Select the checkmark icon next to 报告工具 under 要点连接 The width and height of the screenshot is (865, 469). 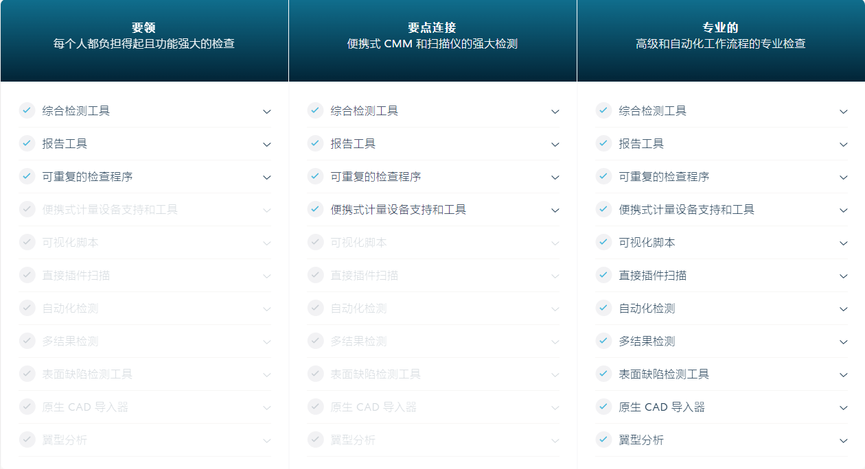pyautogui.click(x=316, y=144)
